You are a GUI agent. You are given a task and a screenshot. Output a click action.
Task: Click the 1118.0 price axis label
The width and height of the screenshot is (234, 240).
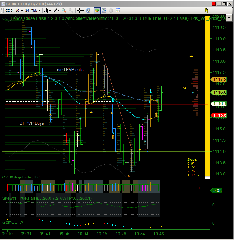tap(219, 61)
